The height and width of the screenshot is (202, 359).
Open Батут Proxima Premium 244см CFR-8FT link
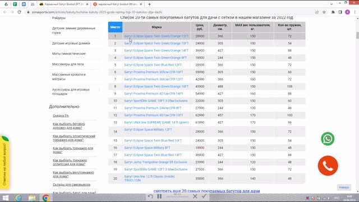[x=153, y=108]
